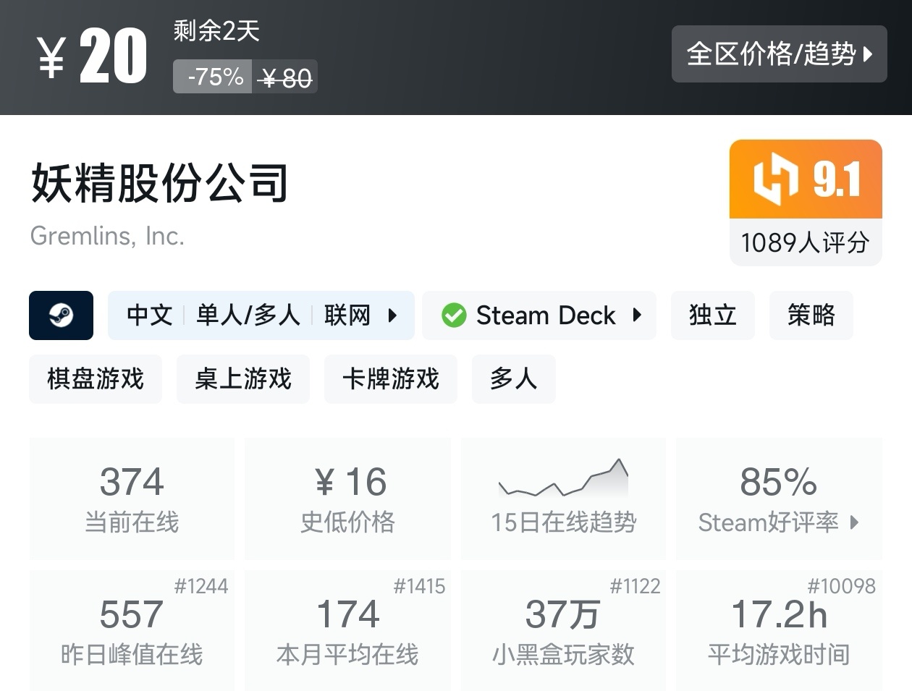Open 全区价格/趋势 regional price button

tap(780, 54)
